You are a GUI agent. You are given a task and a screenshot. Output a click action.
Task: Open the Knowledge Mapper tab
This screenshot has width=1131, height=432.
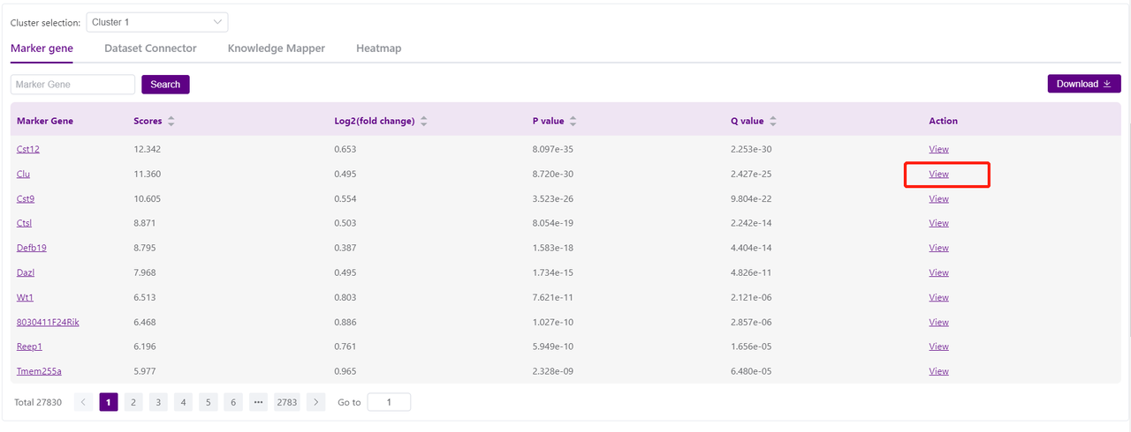(277, 48)
